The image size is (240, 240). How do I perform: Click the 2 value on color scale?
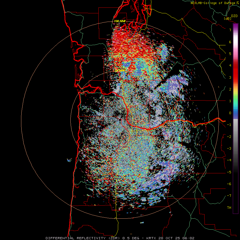(x=230, y=89)
